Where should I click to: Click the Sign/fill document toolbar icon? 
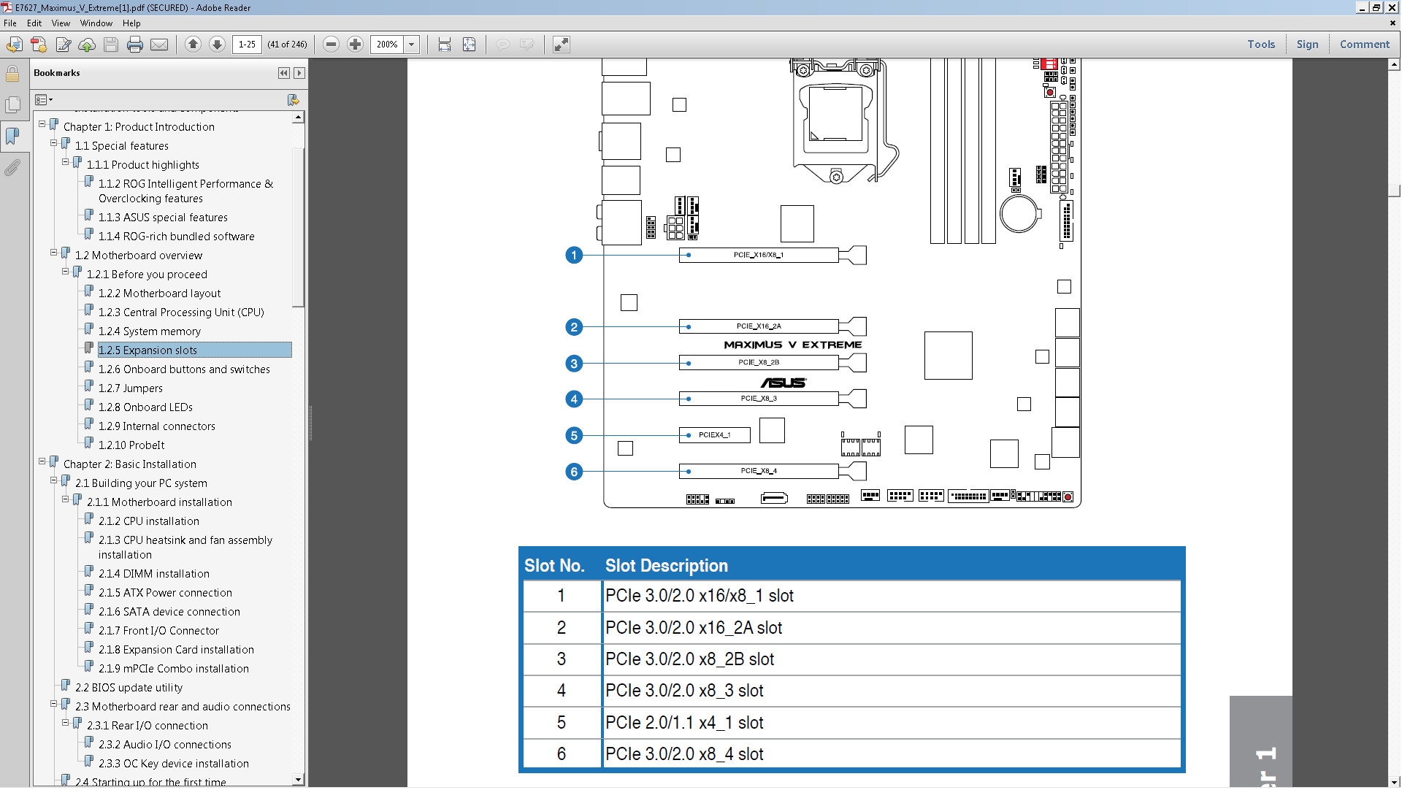point(64,45)
